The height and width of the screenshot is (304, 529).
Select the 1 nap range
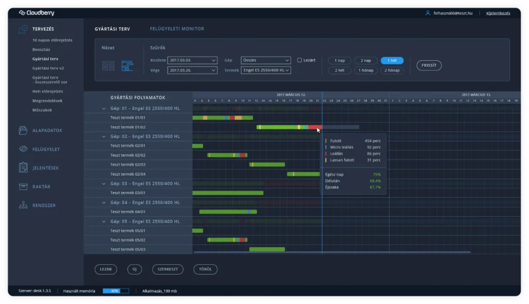(339, 61)
